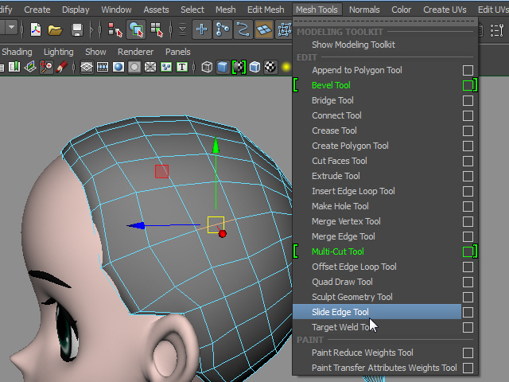The height and width of the screenshot is (382, 509).
Task: Toggle smooth shade all cube icon
Action: (x=223, y=68)
